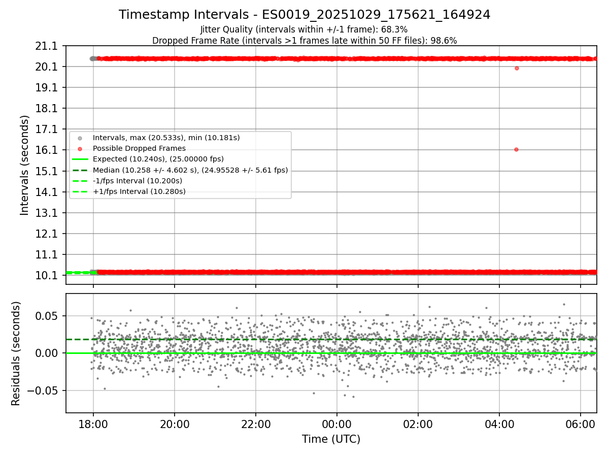Viewport: 609px width, 457px height.
Task: Click the 'Residuals (seconds)' y-axis label
Action: 16,353
